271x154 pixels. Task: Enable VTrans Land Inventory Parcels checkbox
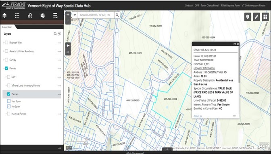click(x=8, y=85)
